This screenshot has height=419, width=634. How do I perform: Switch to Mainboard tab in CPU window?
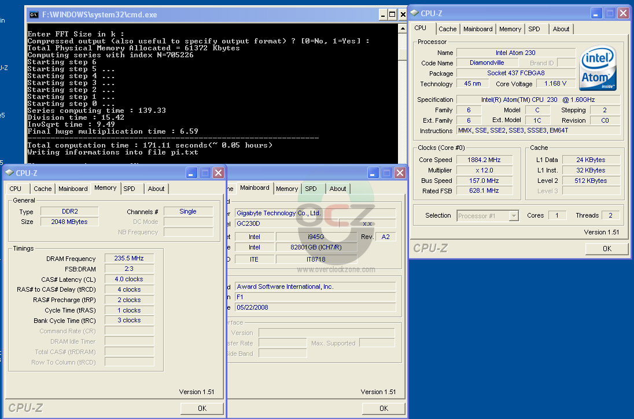pos(478,29)
